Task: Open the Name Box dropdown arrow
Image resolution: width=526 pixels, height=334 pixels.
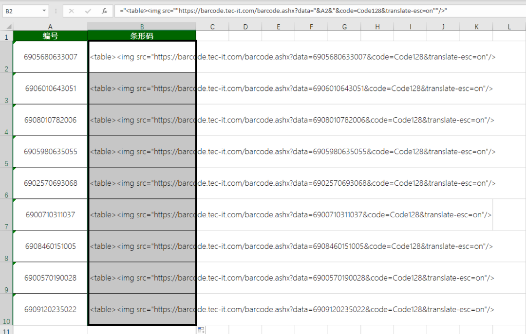Action: point(44,11)
